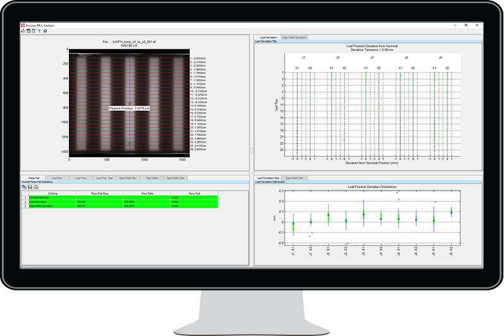Select the Pass-Fail tab
The width and height of the screenshot is (504, 336).
click(32, 178)
